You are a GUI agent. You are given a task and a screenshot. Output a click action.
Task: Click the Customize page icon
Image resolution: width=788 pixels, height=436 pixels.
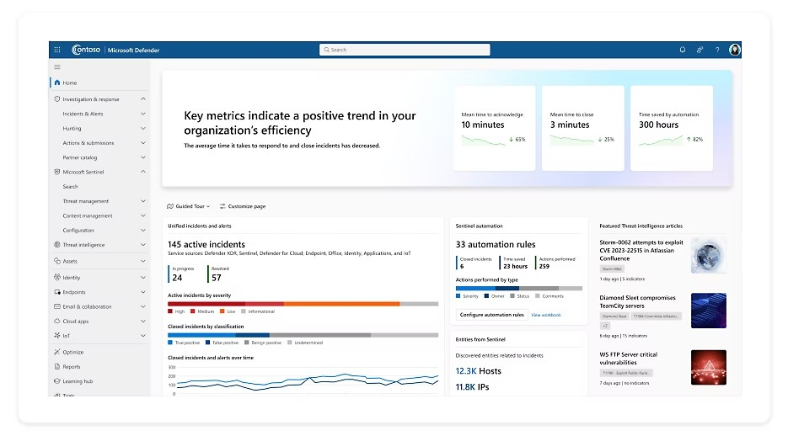pyautogui.click(x=222, y=206)
